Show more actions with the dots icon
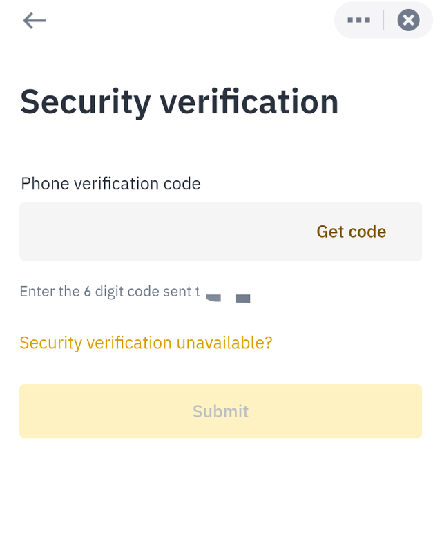The height and width of the screenshot is (546, 442). [359, 20]
